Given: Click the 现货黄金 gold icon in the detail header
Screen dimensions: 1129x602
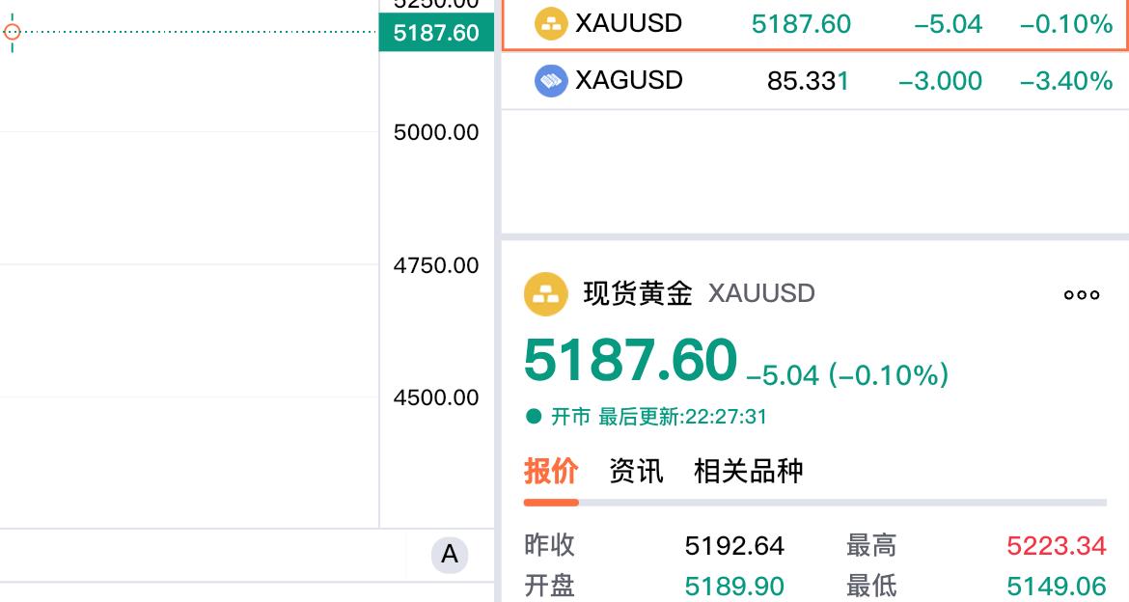Looking at the screenshot, I should pos(546,293).
